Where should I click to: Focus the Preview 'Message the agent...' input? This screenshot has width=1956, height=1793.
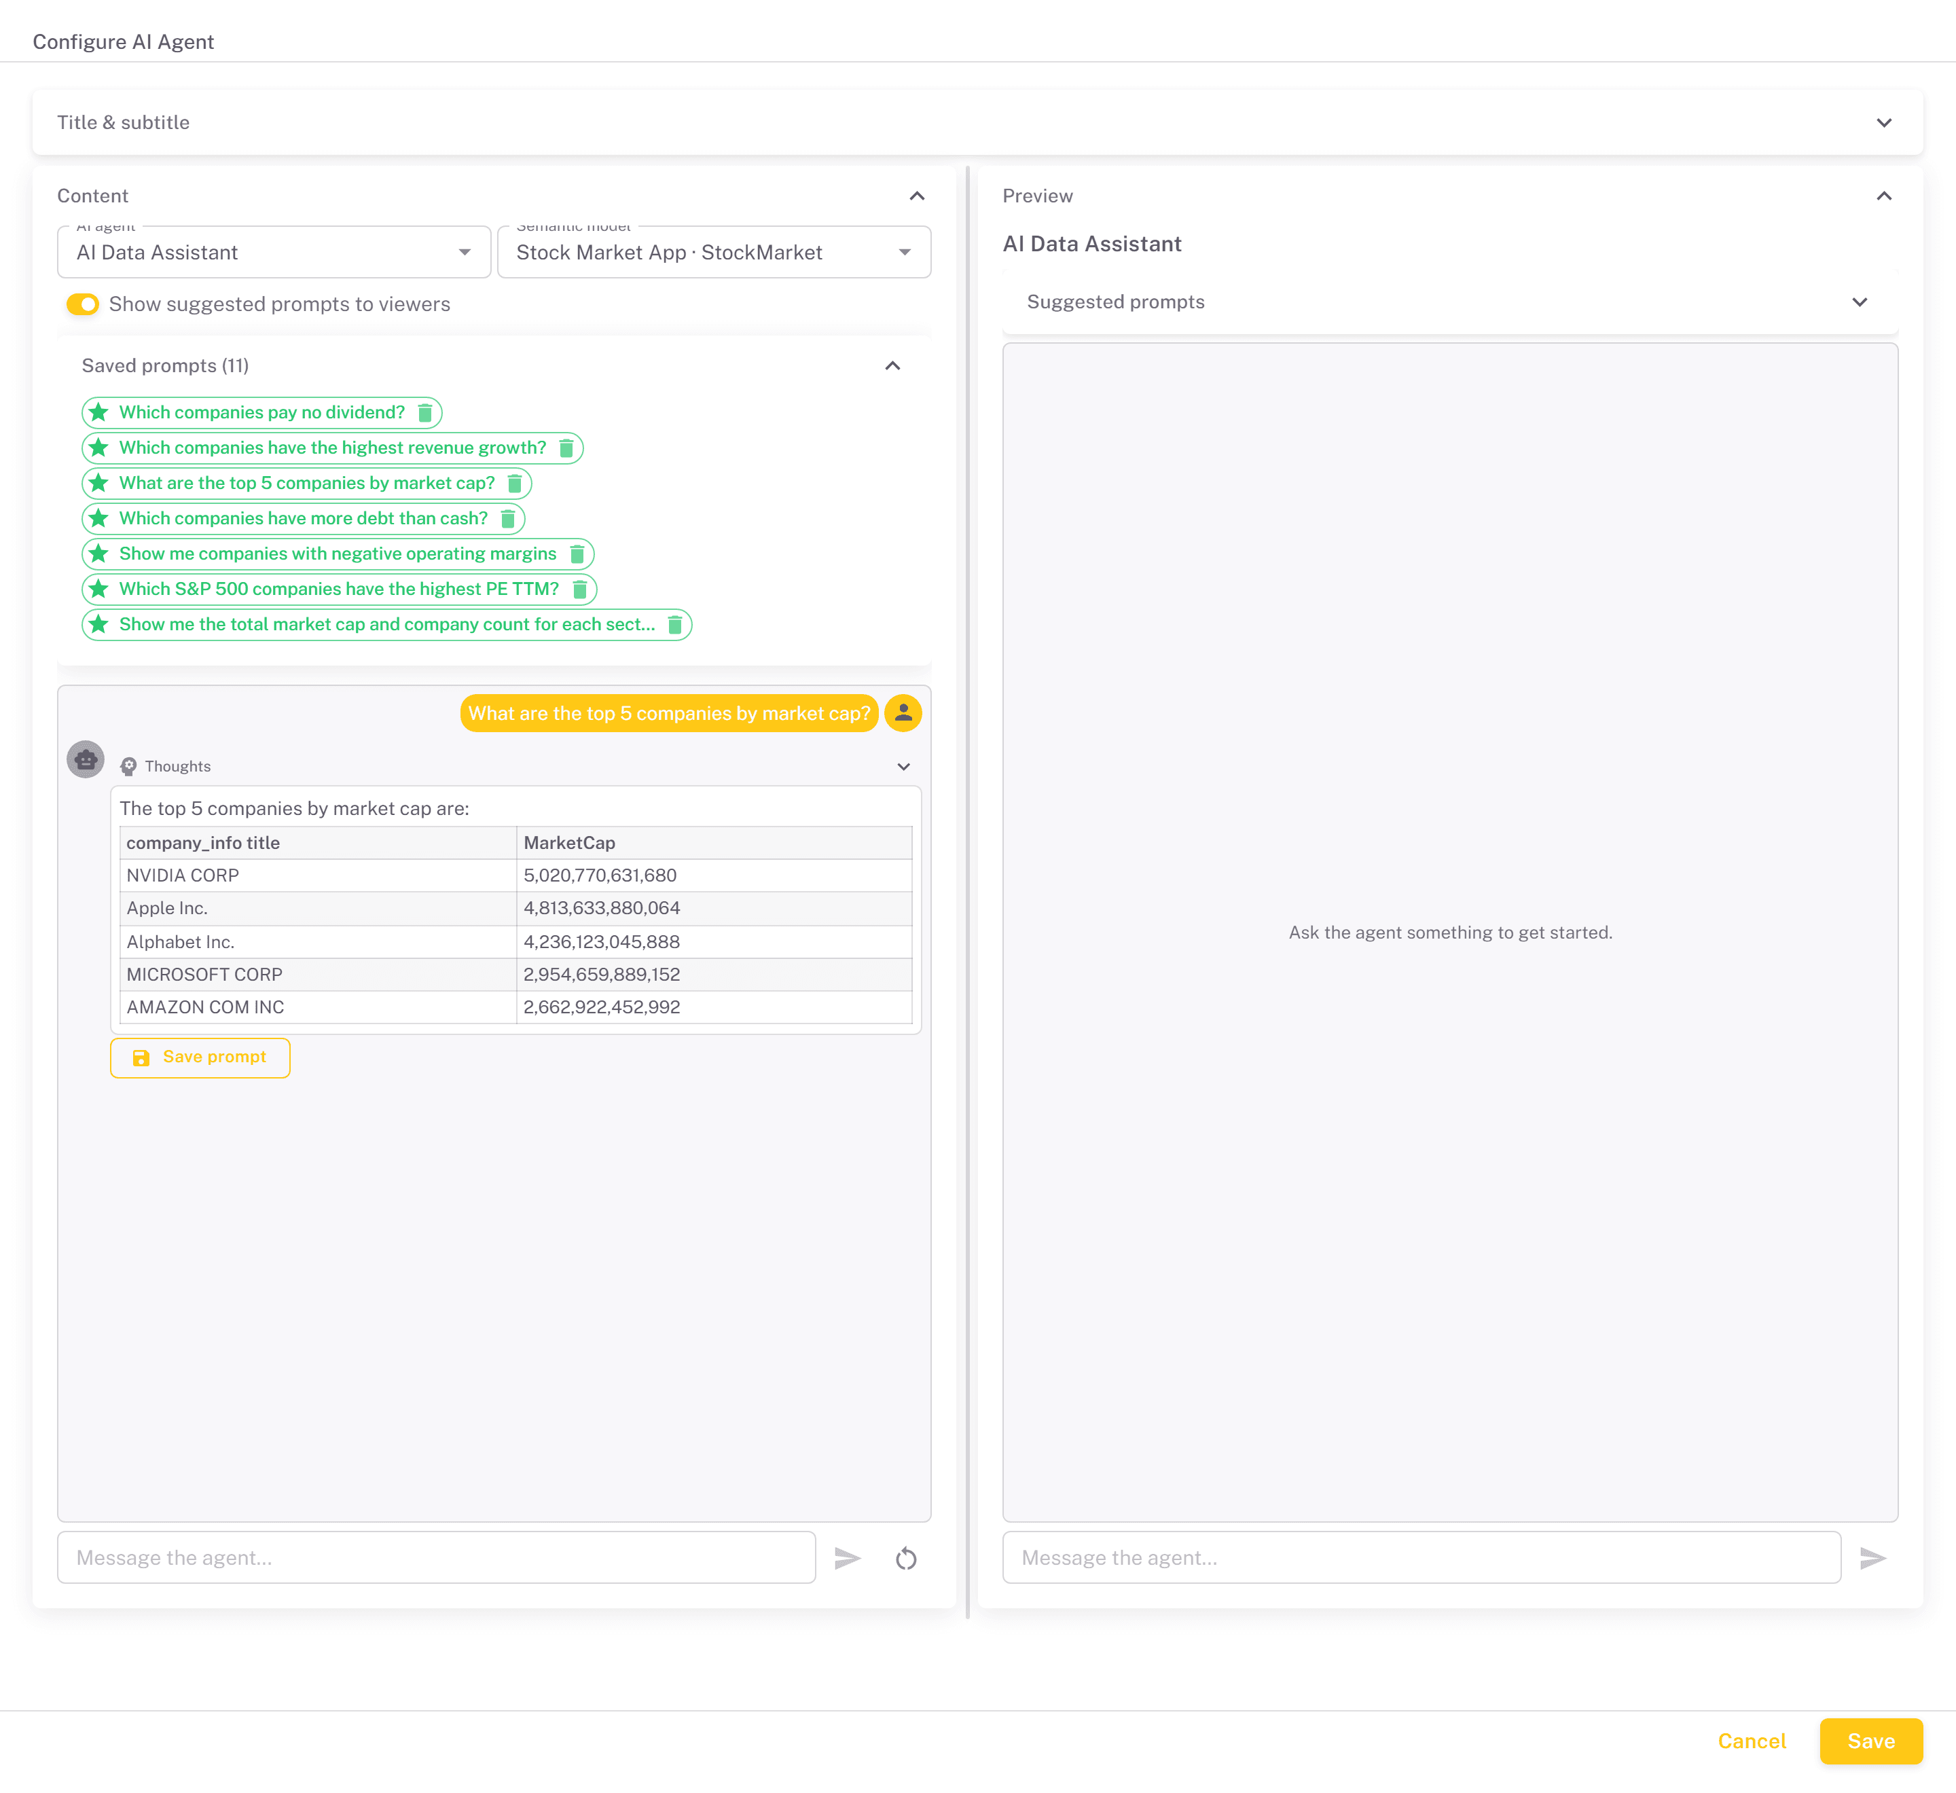(x=1421, y=1558)
